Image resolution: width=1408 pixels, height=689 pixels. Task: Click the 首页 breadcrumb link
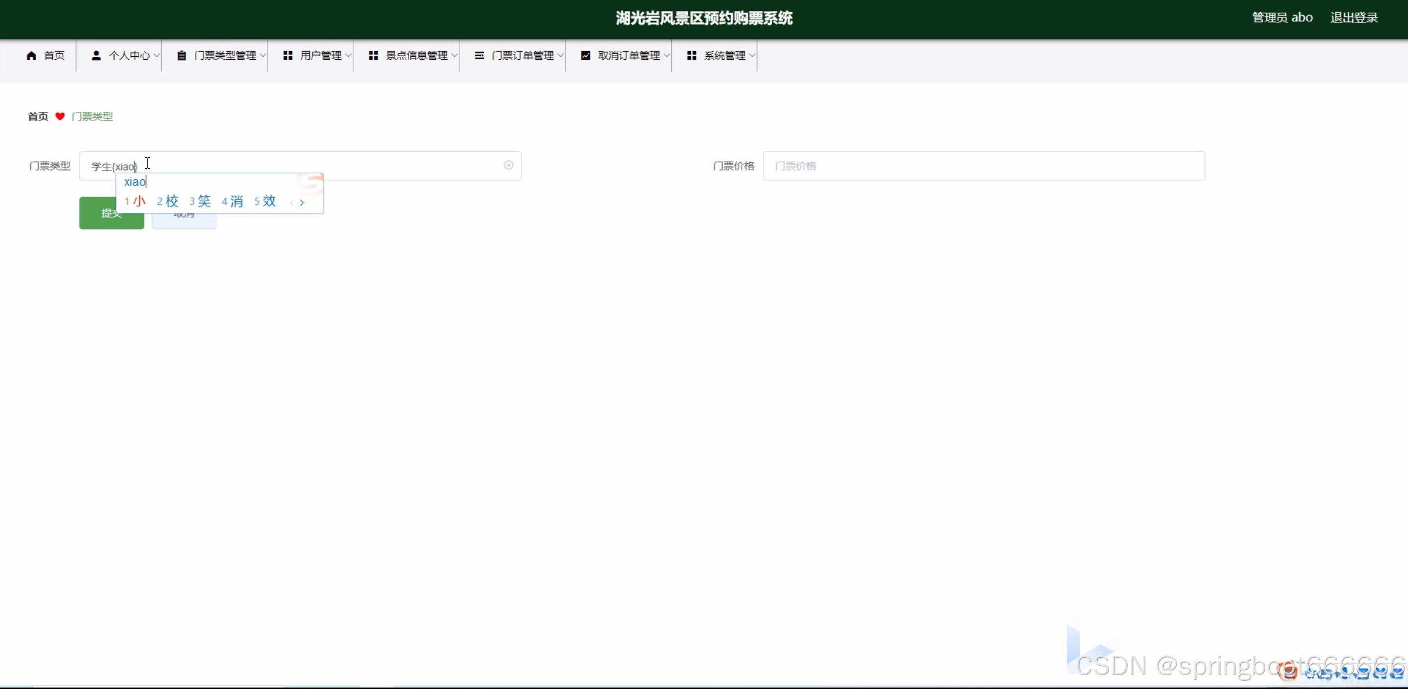pyautogui.click(x=38, y=117)
